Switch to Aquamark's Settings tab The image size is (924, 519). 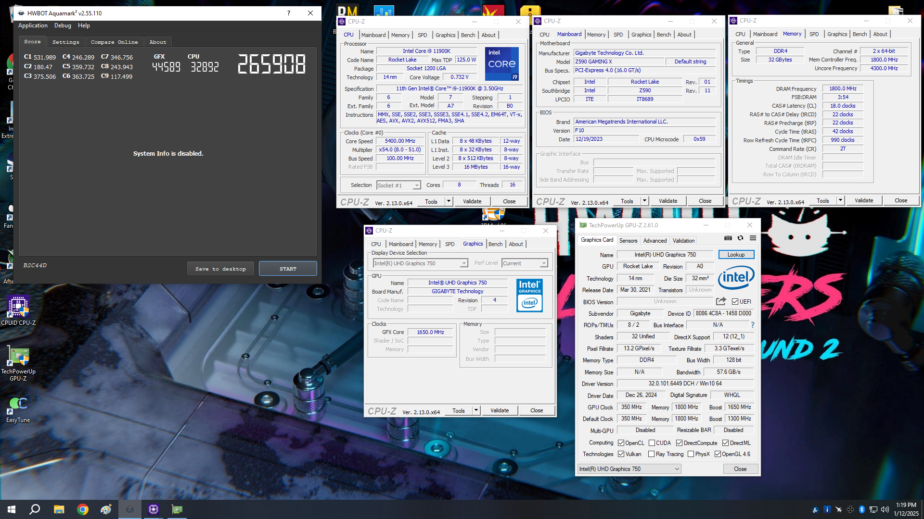click(65, 42)
